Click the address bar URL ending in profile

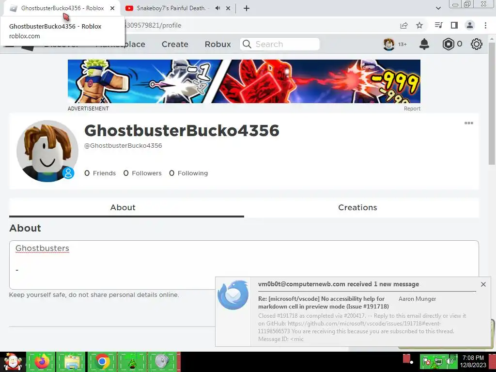pos(153,25)
